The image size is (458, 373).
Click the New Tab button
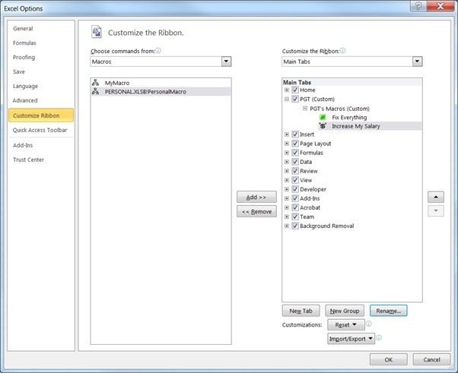coord(301,311)
